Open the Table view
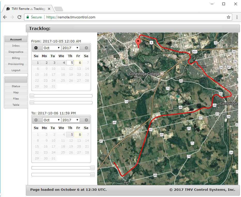This screenshot has width=241, height=197. (x=16, y=105)
